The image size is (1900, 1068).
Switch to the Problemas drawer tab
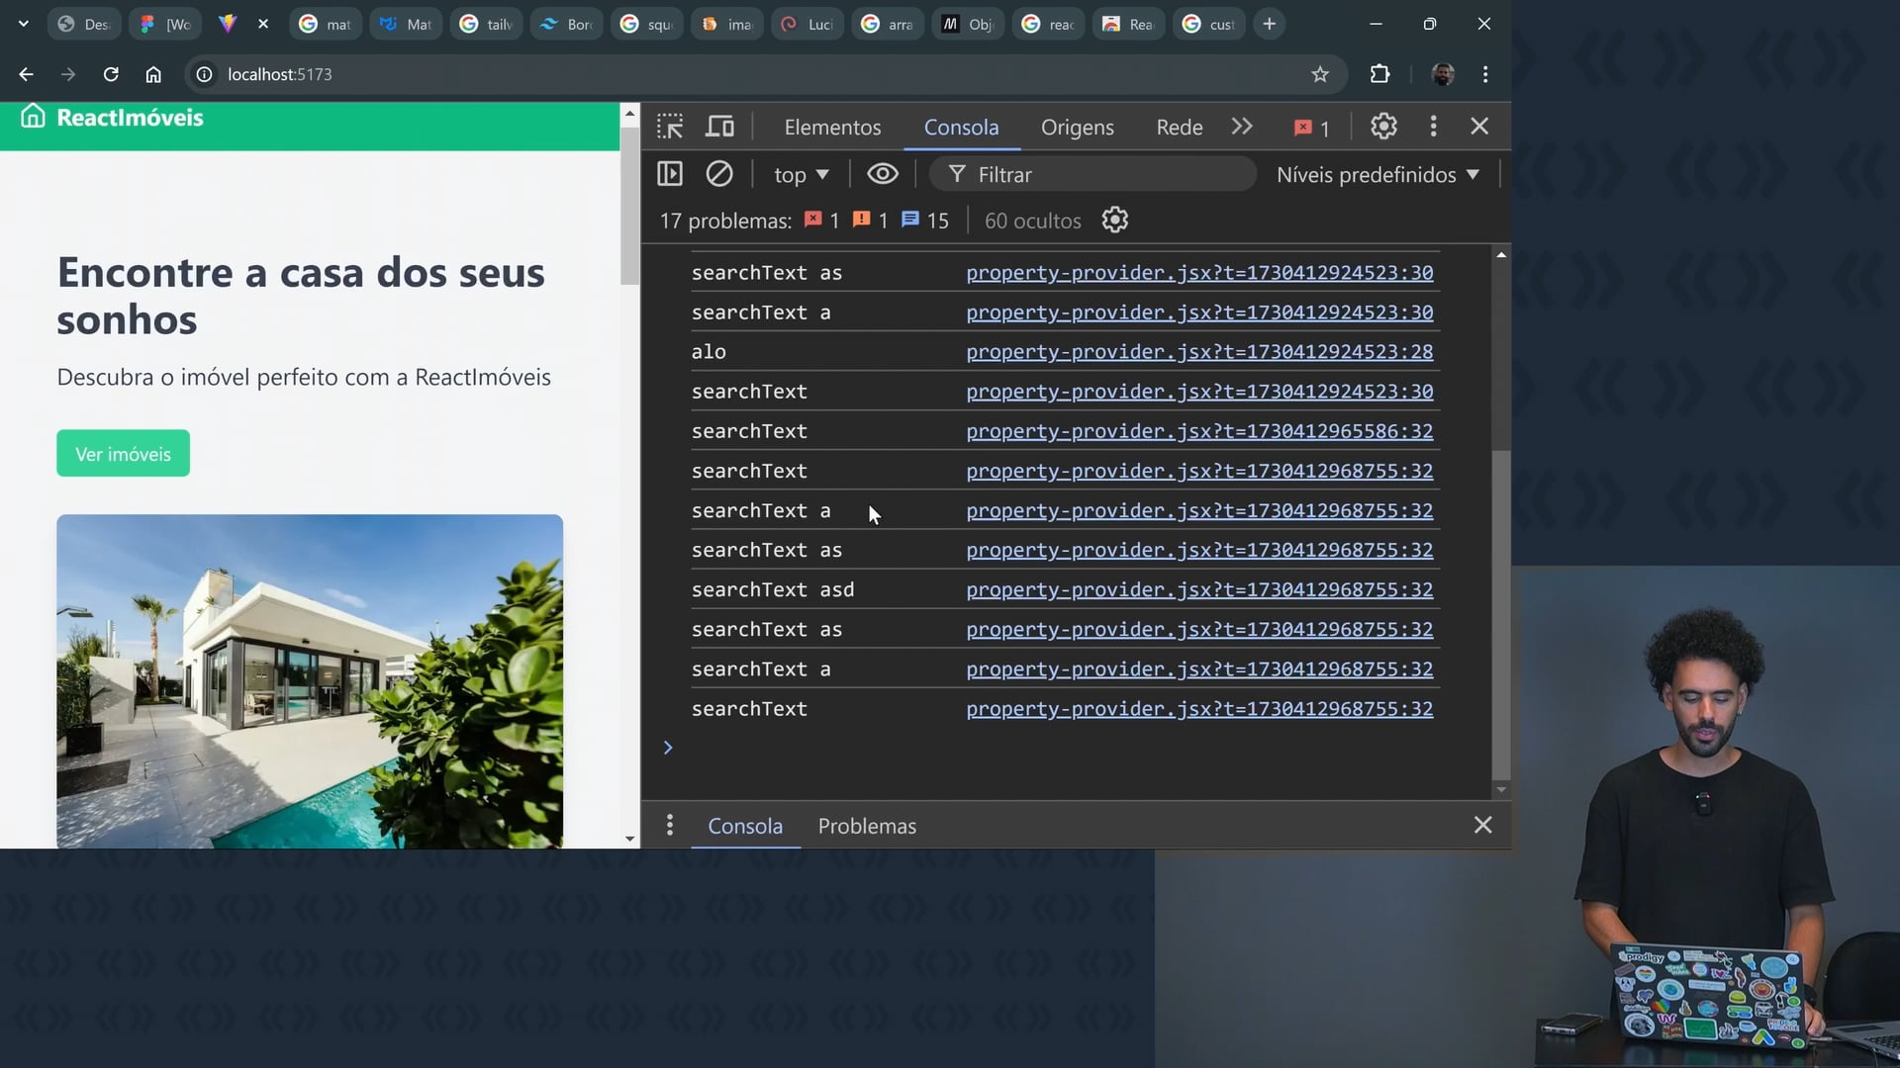(867, 826)
